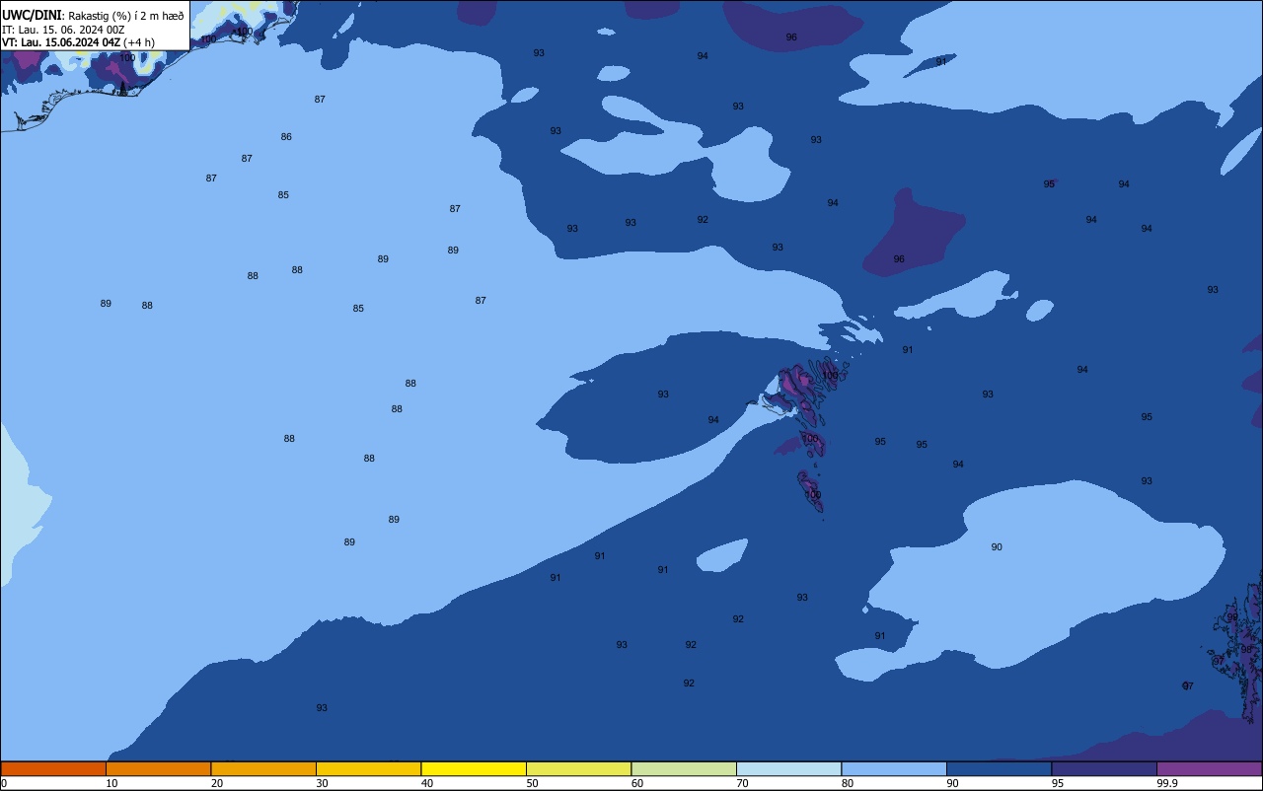Image resolution: width=1263 pixels, height=791 pixels.
Task: Click the 'UWC/DINI' title text
Action: [x=32, y=16]
